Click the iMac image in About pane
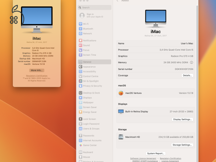Image resolution: width=216 pixels, height=162 pixels. 156,19
